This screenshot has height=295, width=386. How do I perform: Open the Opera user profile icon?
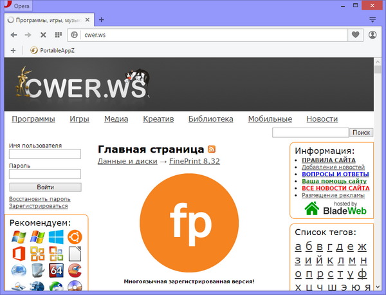(372, 34)
